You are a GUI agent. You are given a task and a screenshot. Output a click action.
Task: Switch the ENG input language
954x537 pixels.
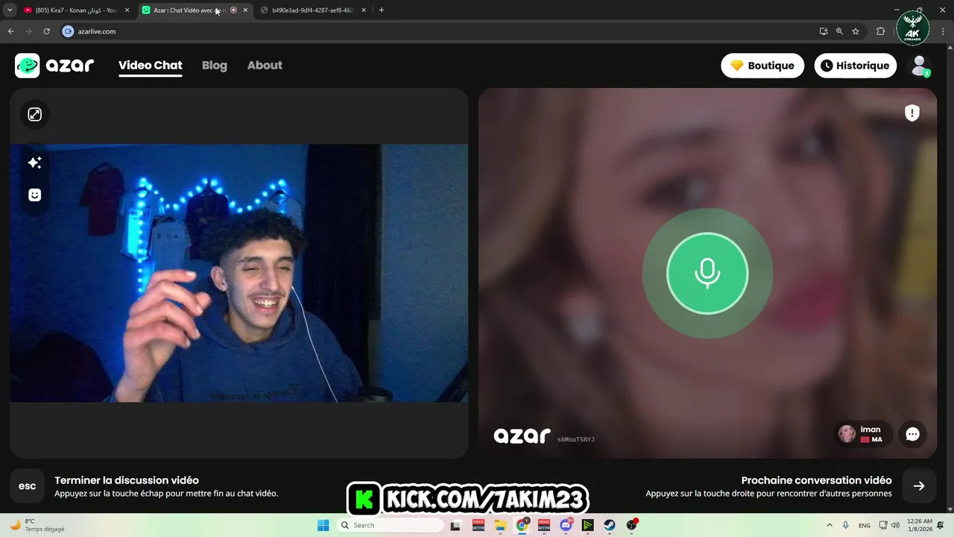coord(865,525)
